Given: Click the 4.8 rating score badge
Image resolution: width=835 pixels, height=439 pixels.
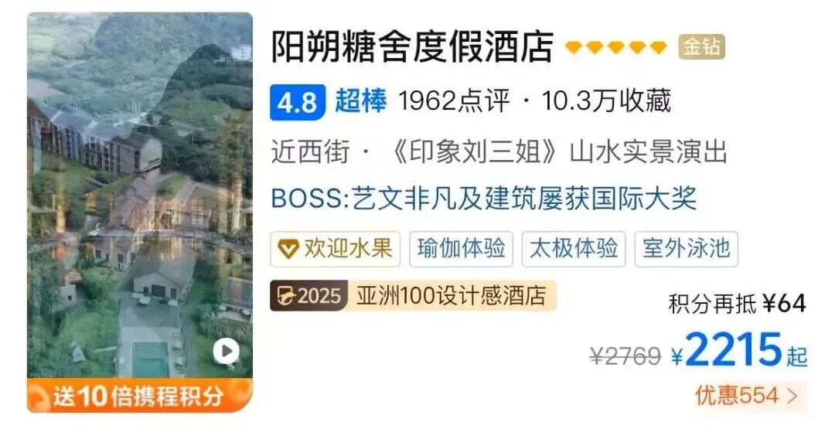Looking at the screenshot, I should pyautogui.click(x=298, y=102).
